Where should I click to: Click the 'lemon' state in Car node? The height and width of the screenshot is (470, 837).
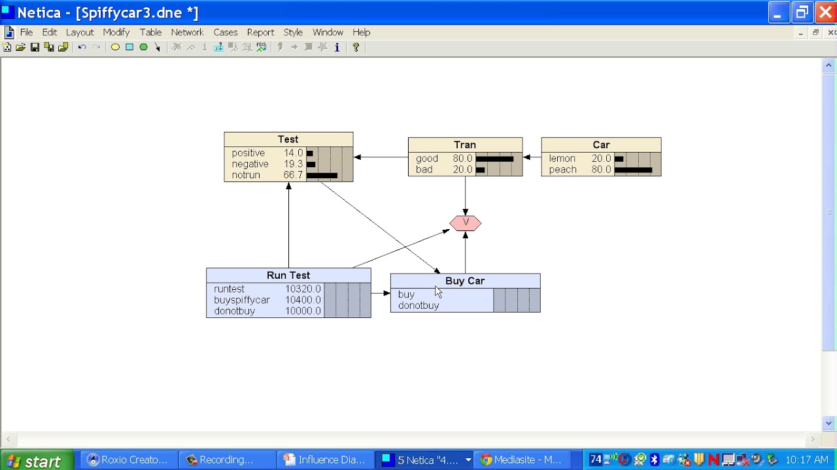click(562, 159)
